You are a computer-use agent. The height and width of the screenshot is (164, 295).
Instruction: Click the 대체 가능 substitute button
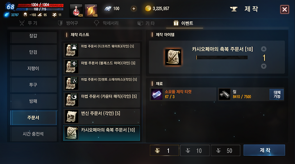pyautogui.click(x=277, y=94)
